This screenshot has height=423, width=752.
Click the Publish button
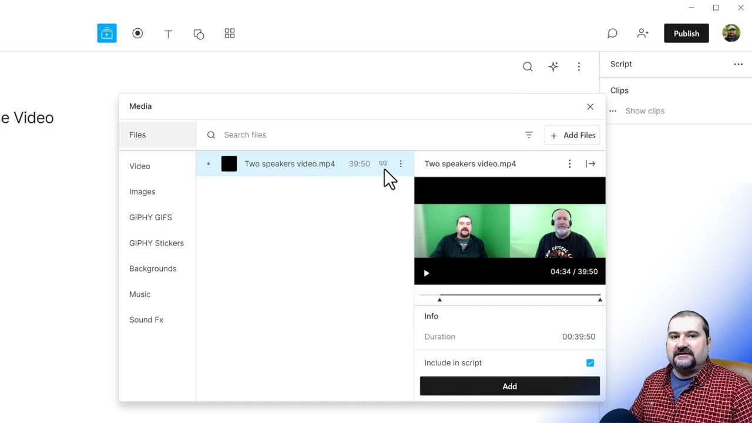pyautogui.click(x=686, y=33)
